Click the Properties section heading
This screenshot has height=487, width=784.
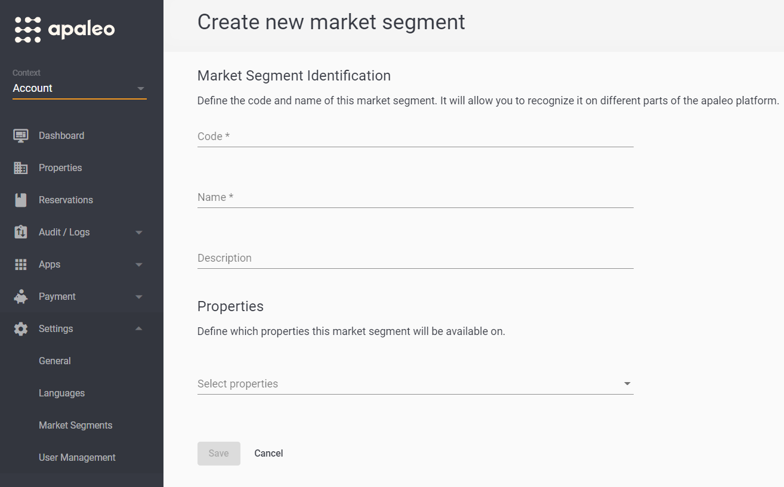point(230,306)
